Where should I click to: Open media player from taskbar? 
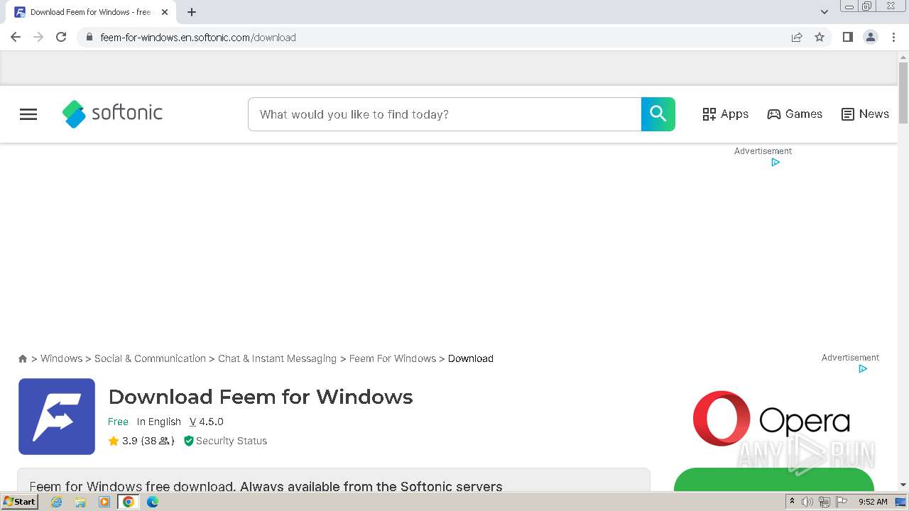pyautogui.click(x=104, y=502)
